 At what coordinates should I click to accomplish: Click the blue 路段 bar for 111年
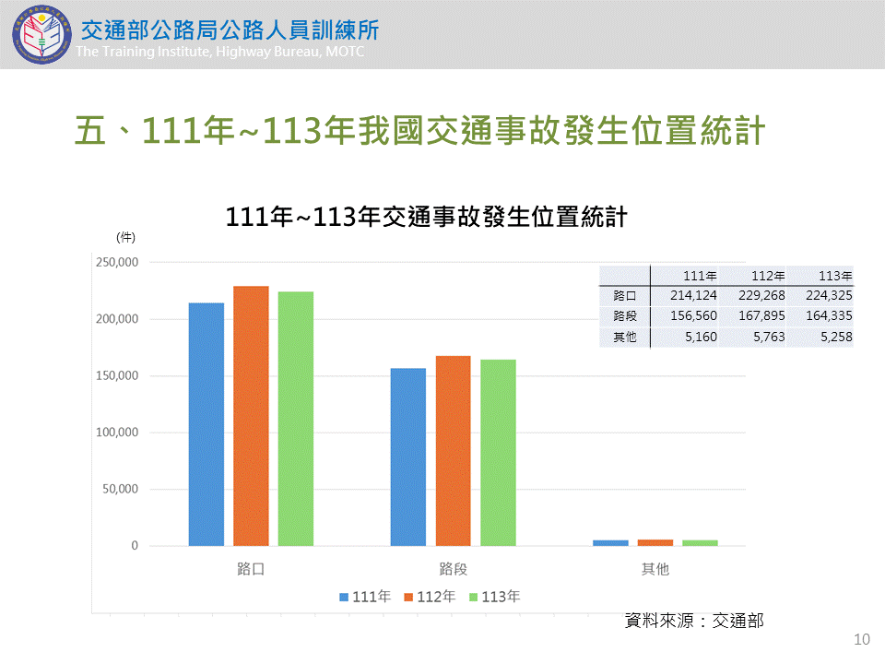[x=408, y=457]
